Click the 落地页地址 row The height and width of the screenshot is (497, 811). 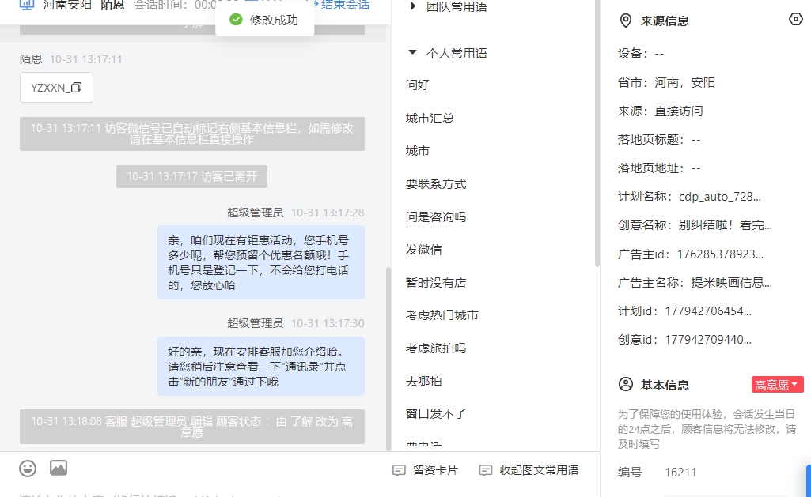(659, 168)
